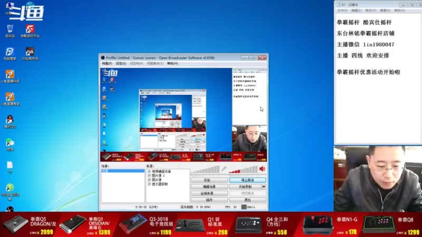Open the 帮助(H) menu in OBS
Viewport: 422px width, 237px height.
[172, 64]
